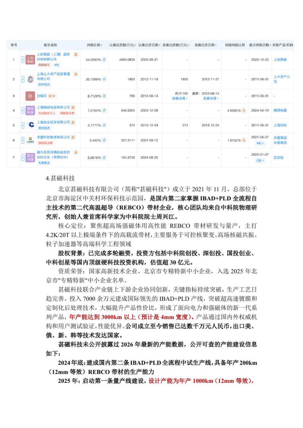
Task: Open 实缴详情 link under 最新：2012-08-14
Action: pyautogui.click(x=211, y=99)
